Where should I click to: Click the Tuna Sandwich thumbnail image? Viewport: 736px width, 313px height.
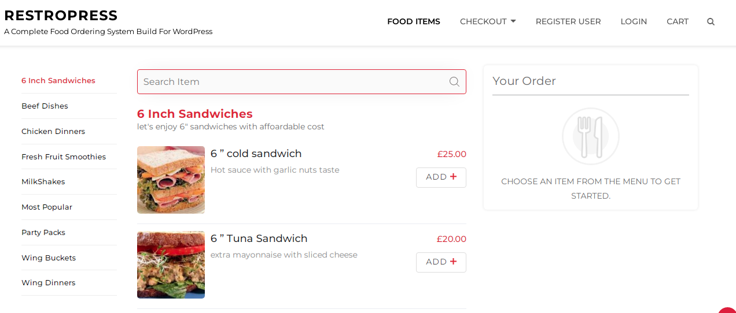(171, 264)
